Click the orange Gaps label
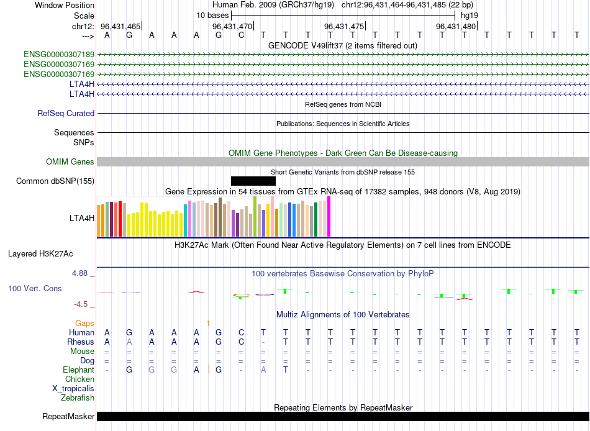The height and width of the screenshot is (431, 590). tap(84, 324)
